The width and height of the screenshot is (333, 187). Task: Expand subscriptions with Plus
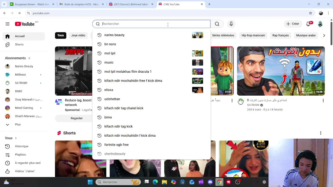(24, 124)
